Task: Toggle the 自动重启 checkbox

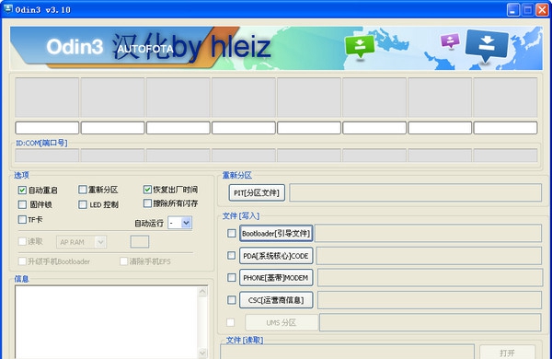Action: [x=22, y=191]
